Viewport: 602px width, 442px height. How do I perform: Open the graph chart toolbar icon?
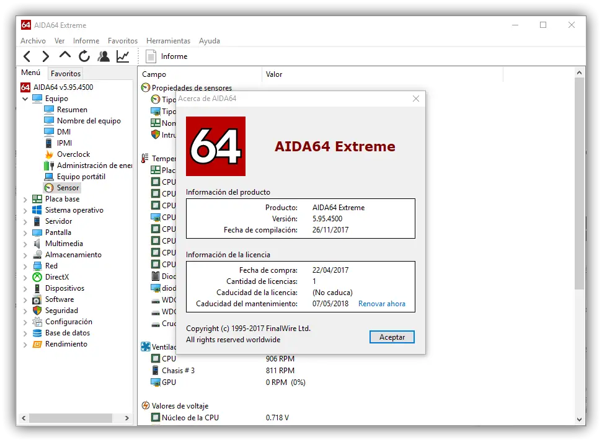pyautogui.click(x=123, y=56)
